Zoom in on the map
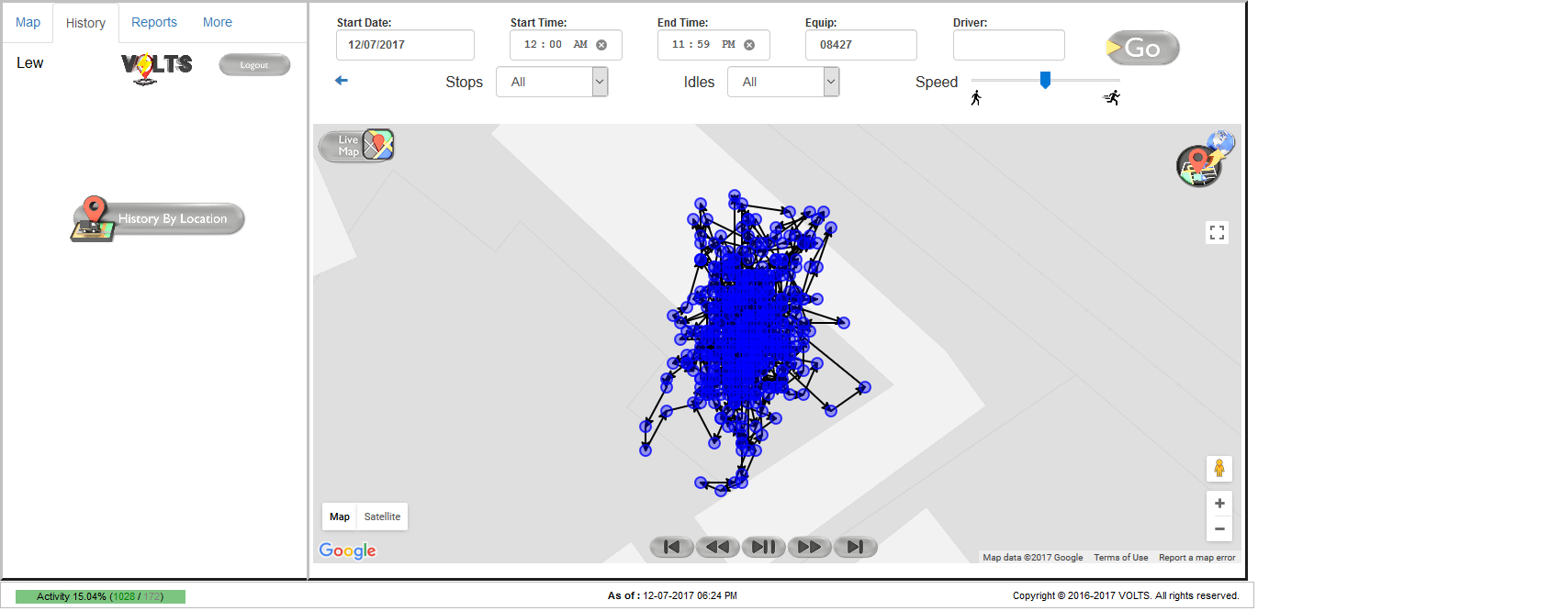Image resolution: width=1561 pixels, height=611 pixels. (x=1218, y=504)
